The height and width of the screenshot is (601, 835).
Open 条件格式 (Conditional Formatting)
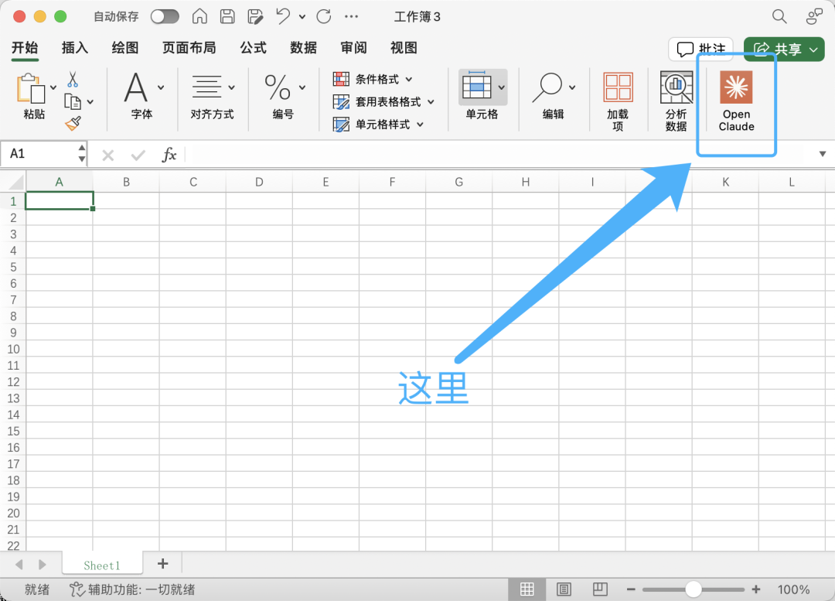(x=370, y=78)
